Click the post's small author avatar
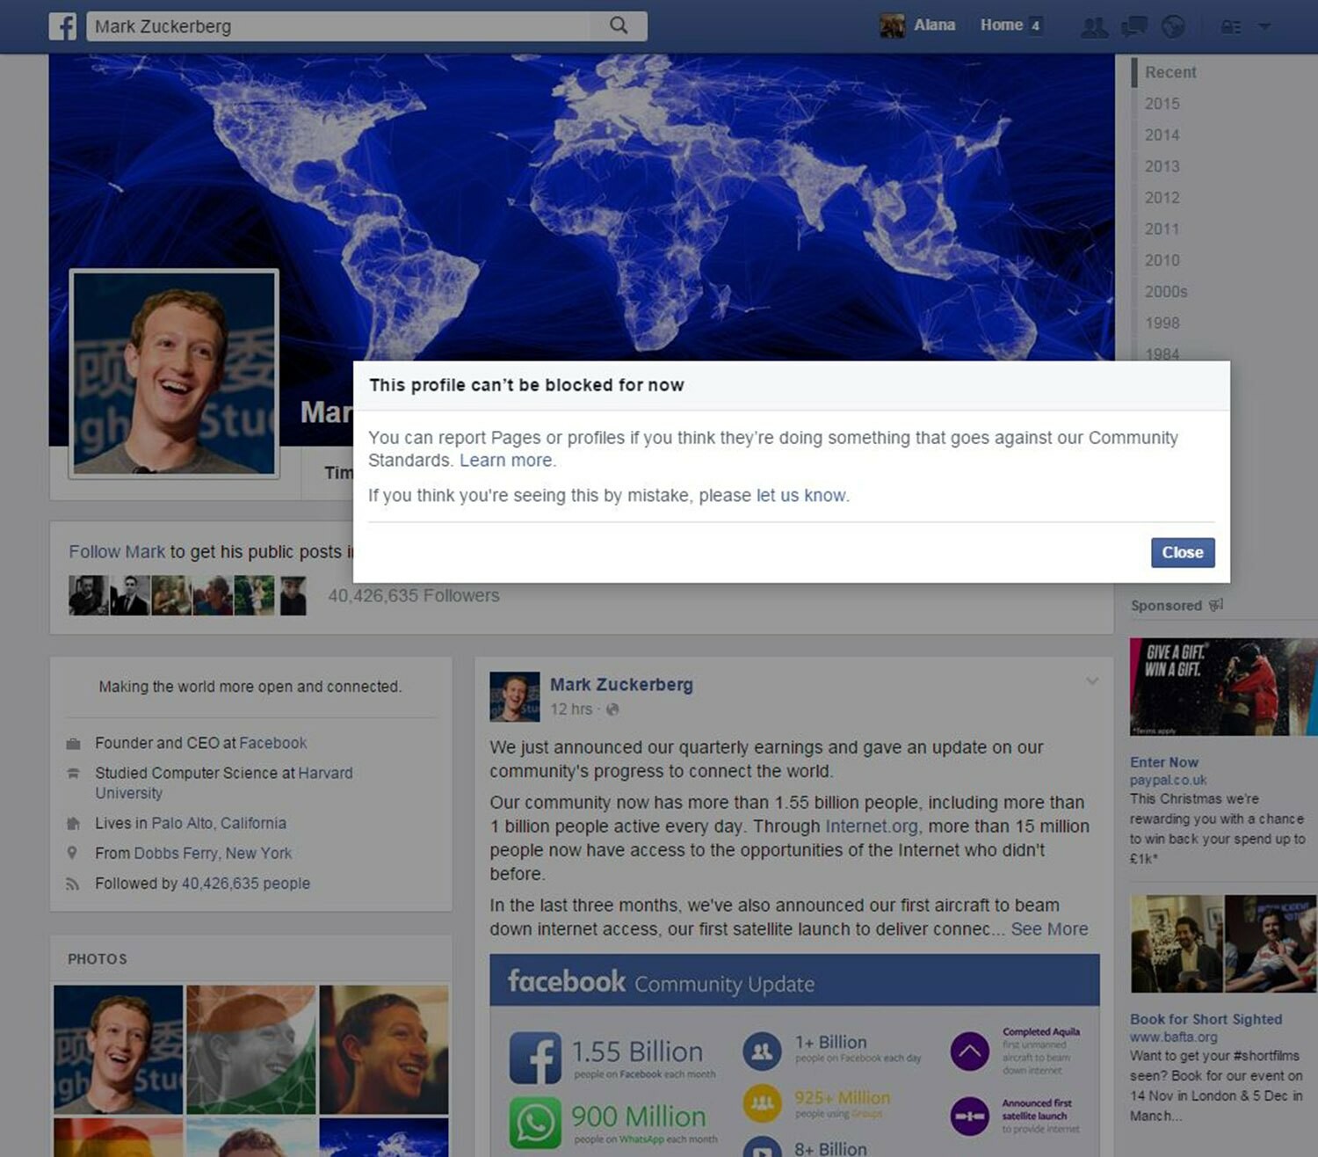Screen dimensions: 1318x1157 click(x=515, y=697)
